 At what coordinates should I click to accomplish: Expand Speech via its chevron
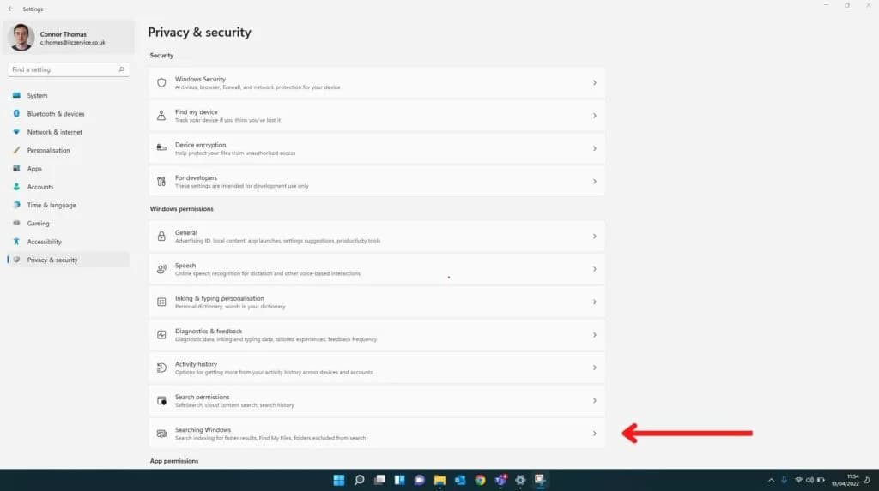click(594, 269)
